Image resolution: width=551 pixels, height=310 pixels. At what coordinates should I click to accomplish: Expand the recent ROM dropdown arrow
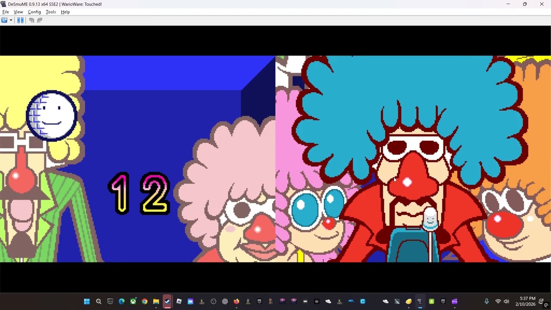click(x=11, y=20)
